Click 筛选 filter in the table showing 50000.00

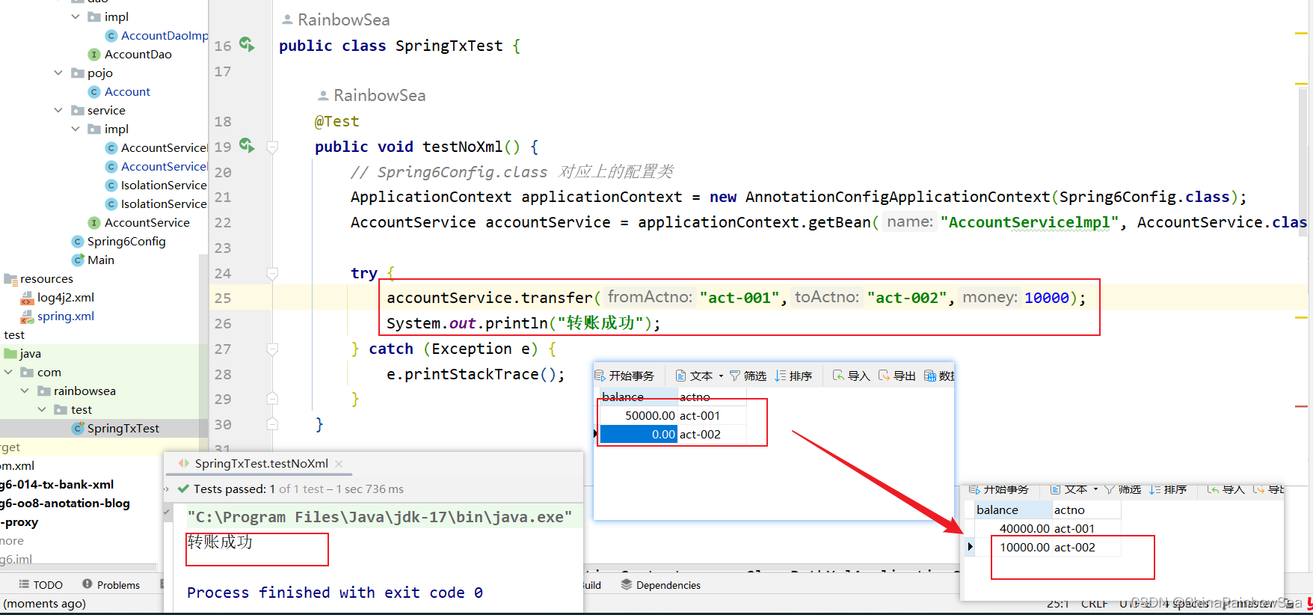(748, 376)
